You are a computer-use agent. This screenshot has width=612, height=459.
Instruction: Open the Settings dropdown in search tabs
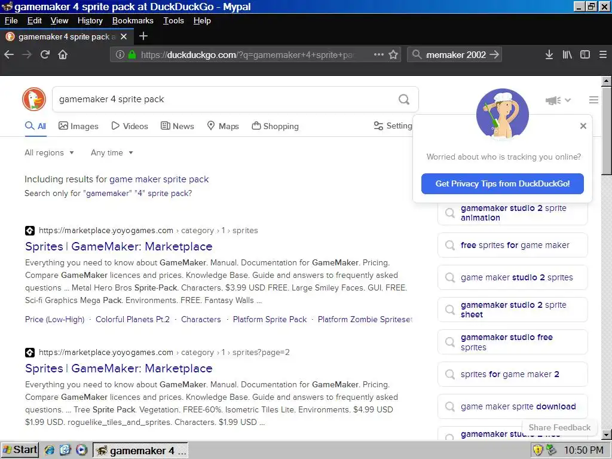click(393, 126)
